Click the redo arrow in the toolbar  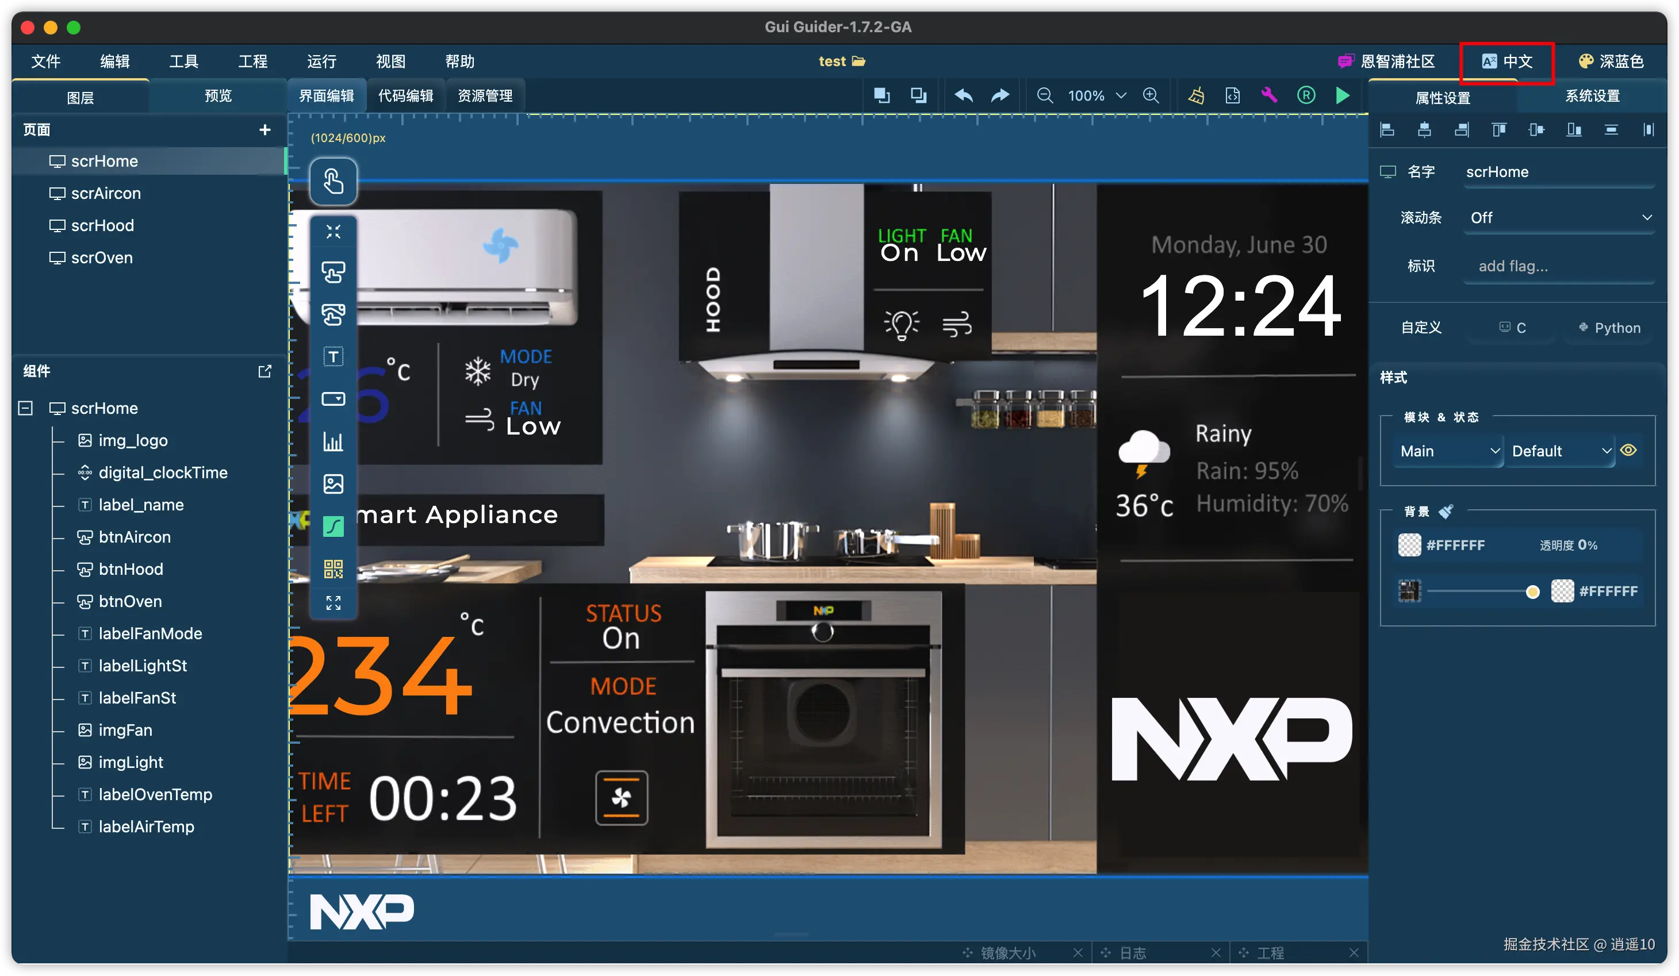point(999,95)
